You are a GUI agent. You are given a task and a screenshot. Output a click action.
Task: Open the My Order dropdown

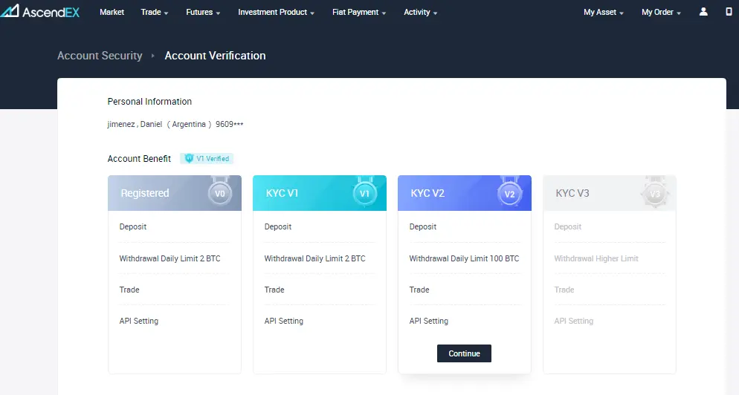[x=661, y=12]
